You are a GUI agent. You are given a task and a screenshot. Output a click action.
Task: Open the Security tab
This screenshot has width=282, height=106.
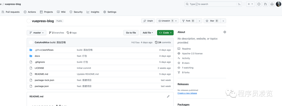(x=76, y=12)
